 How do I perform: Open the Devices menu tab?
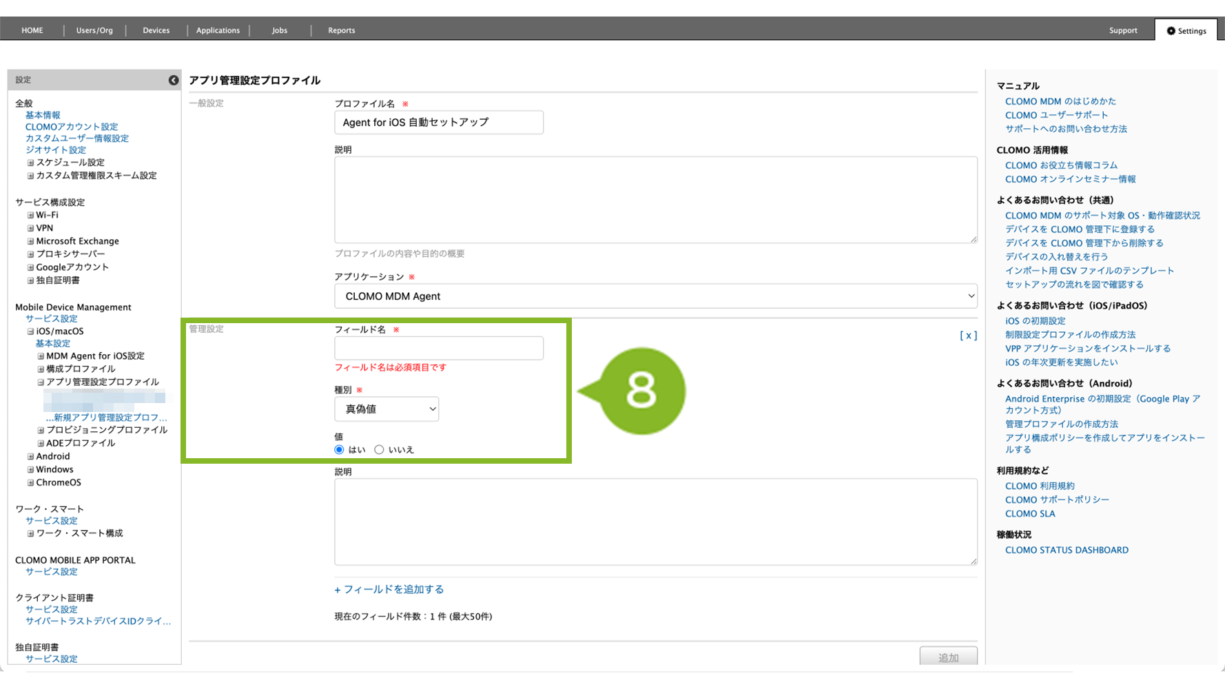(x=156, y=30)
